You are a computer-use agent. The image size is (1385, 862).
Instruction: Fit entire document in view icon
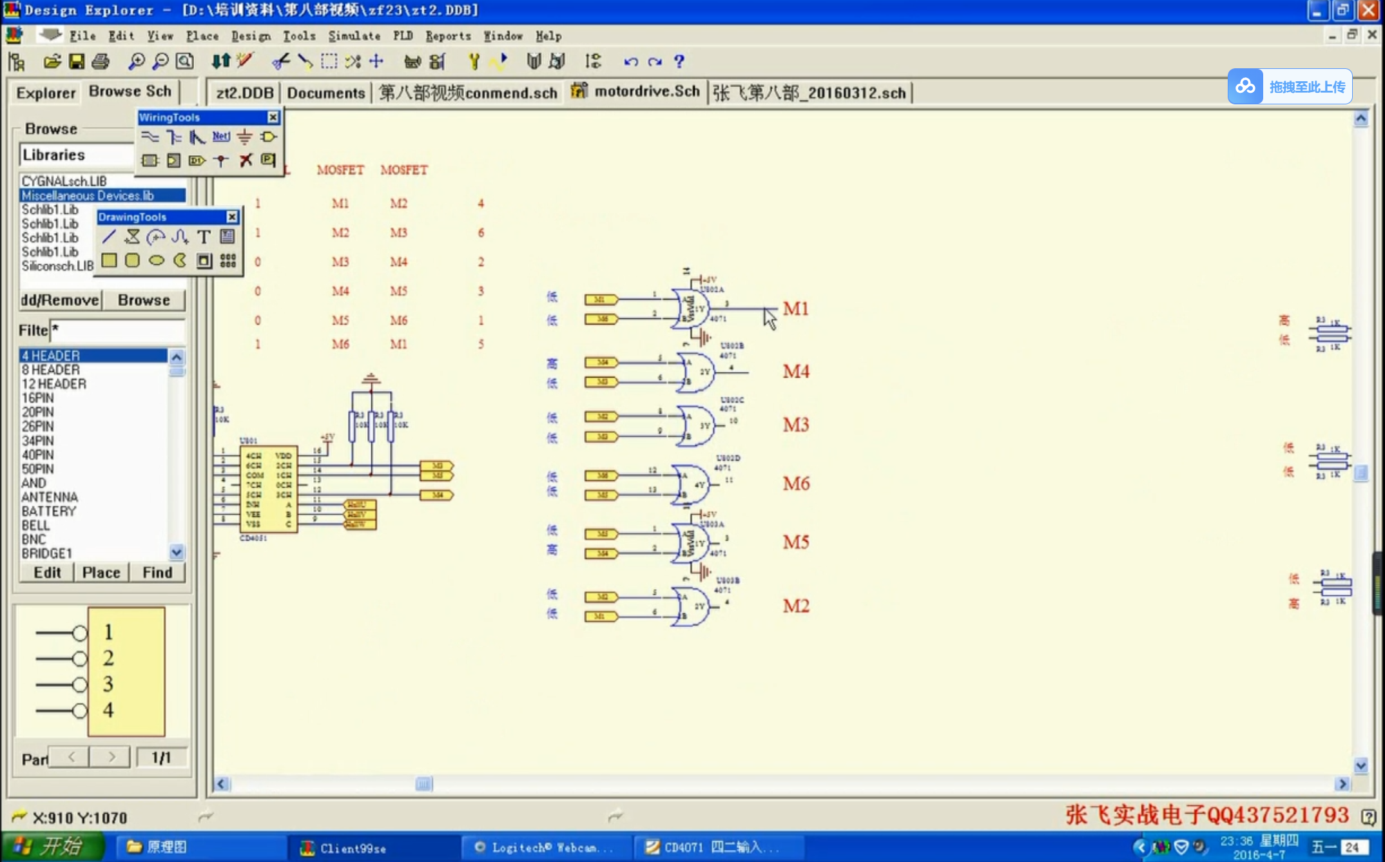[184, 62]
